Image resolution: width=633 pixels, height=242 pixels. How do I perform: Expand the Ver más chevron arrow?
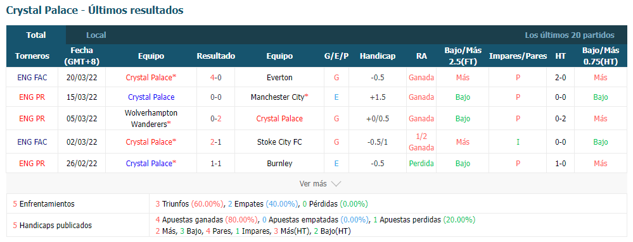(x=336, y=184)
